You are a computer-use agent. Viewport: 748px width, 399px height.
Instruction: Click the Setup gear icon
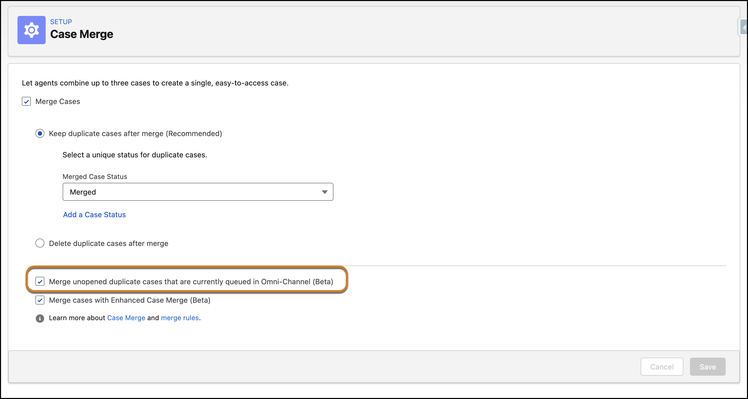[x=31, y=30]
